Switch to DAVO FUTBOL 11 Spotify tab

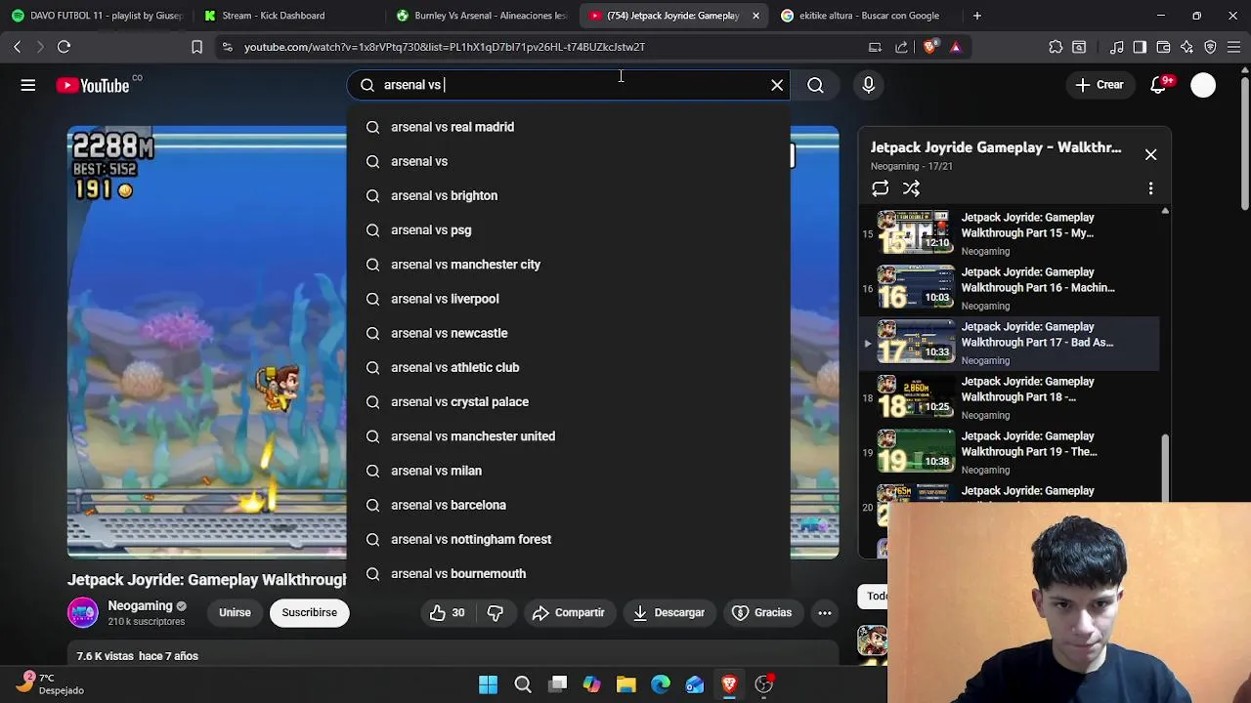pos(96,16)
